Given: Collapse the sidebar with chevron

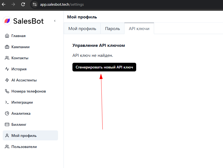Looking at the screenshot, I should [x=55, y=21].
